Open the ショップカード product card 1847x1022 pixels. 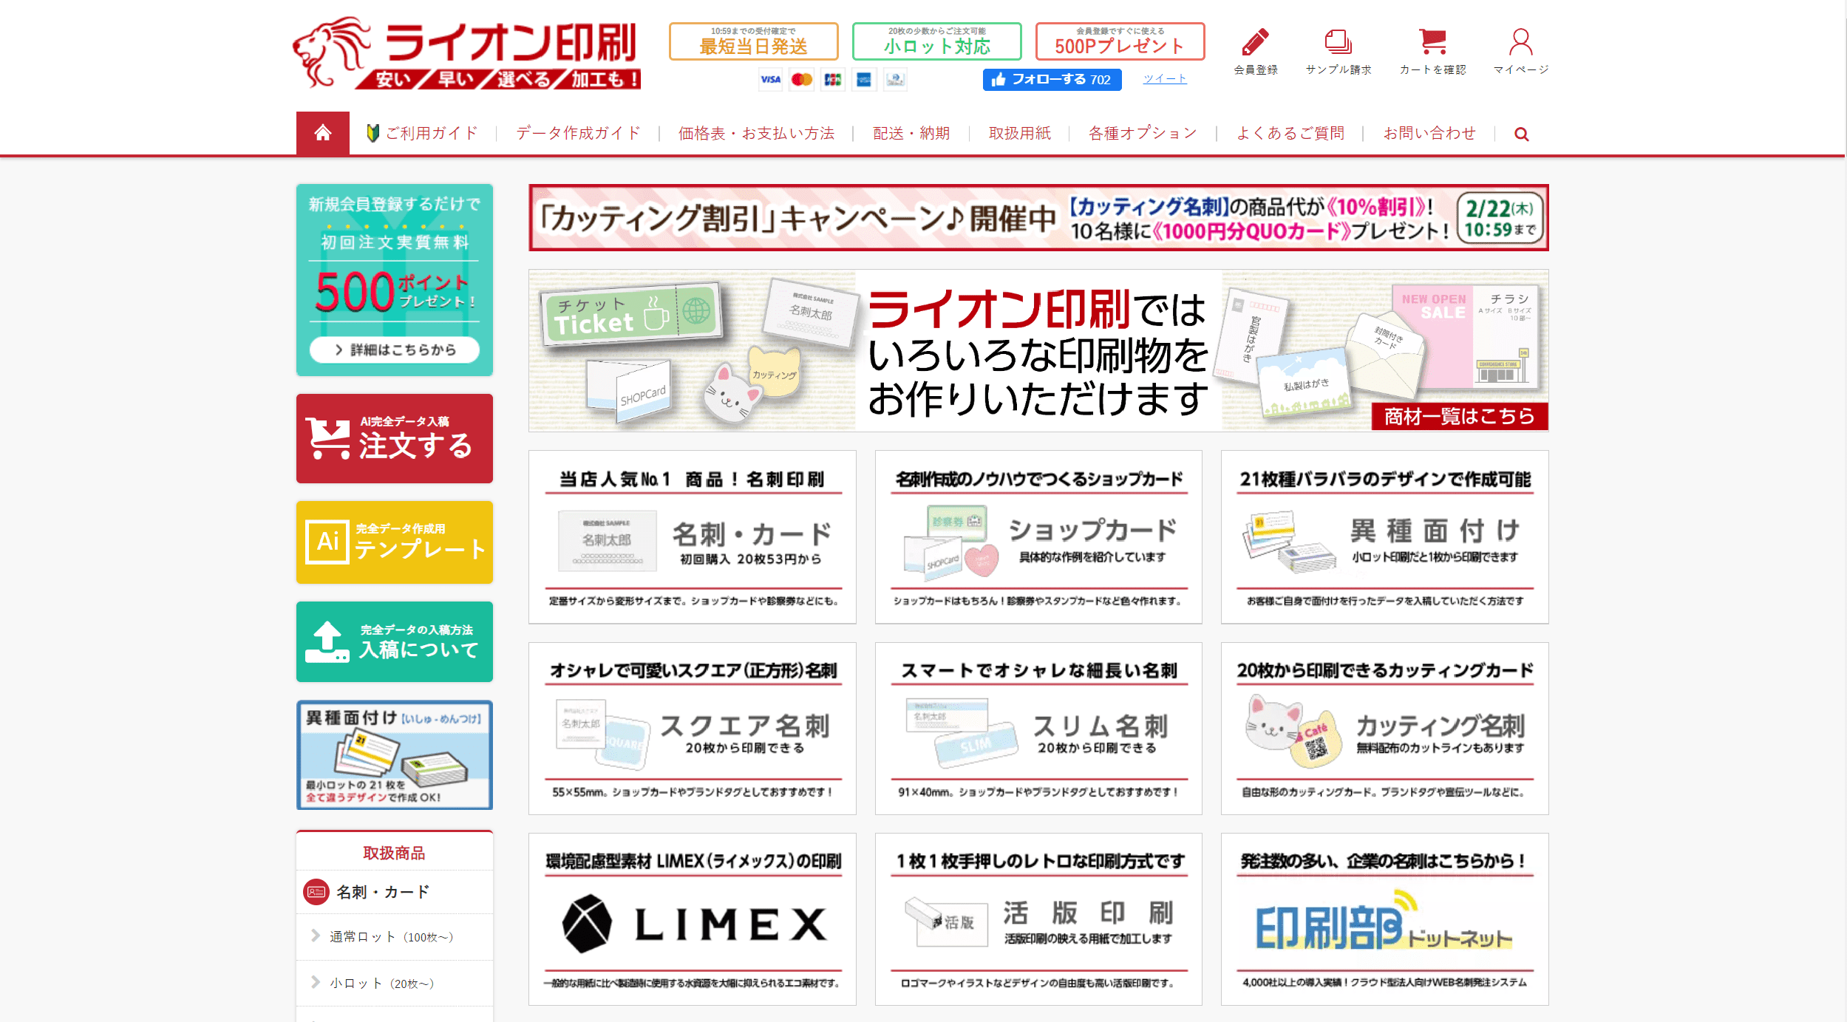1038,537
